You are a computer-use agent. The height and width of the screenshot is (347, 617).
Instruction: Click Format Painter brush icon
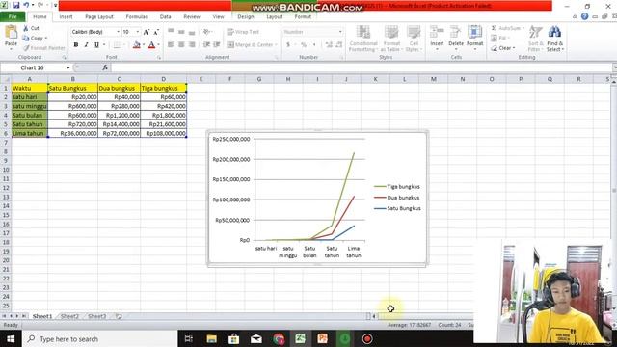click(26, 48)
